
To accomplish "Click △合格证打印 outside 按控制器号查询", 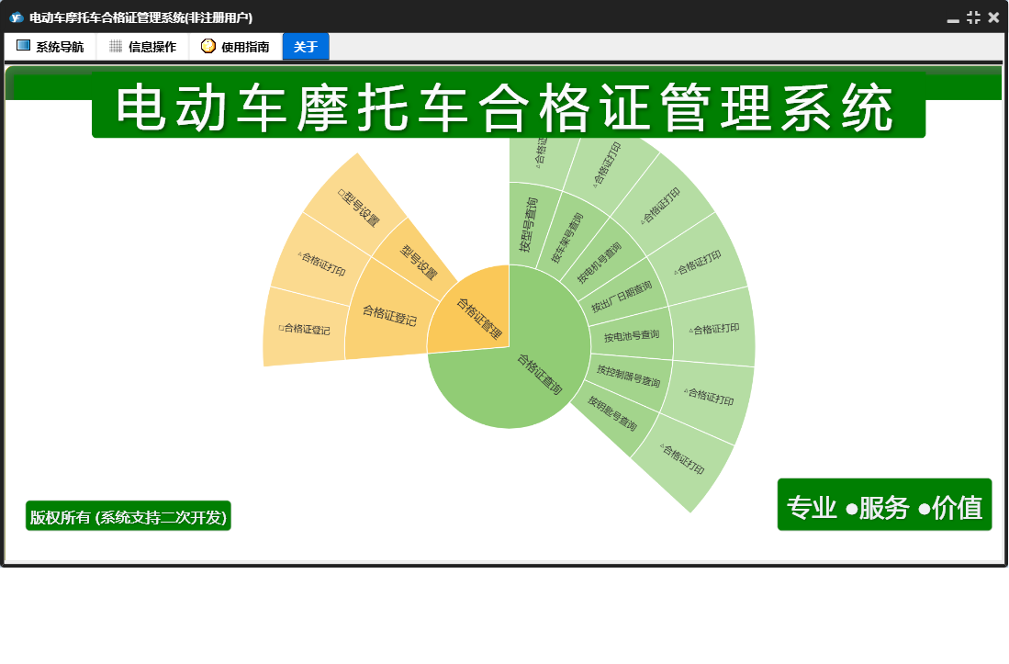I will pyautogui.click(x=709, y=397).
